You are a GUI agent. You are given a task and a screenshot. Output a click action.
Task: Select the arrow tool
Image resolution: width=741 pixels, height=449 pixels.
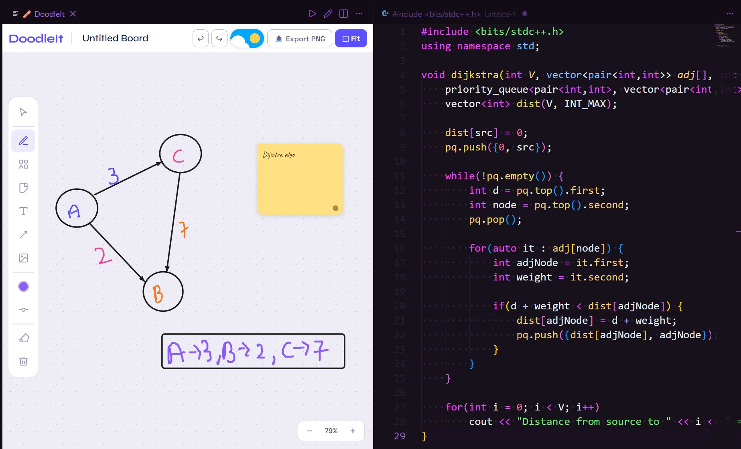coord(23,234)
